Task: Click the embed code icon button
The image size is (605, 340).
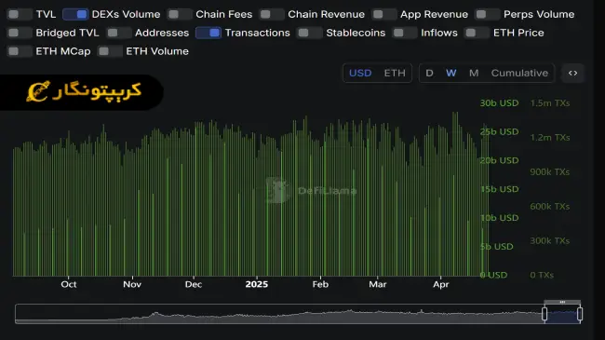Action: pos(573,73)
